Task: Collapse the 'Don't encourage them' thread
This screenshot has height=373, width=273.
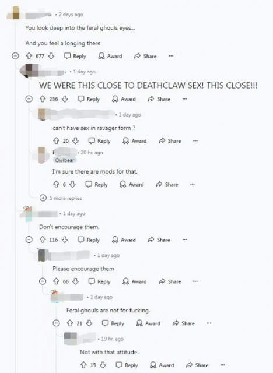Action: 29,240
